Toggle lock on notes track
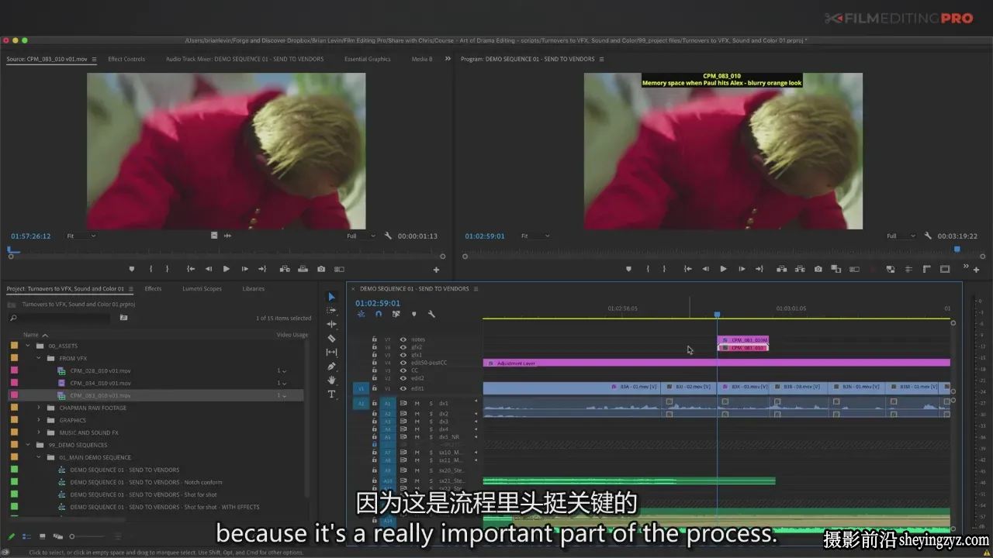The height and width of the screenshot is (558, 993). coord(375,339)
